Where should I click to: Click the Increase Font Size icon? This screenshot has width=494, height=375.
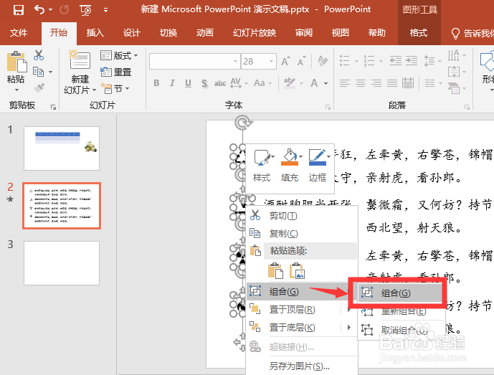(285, 61)
